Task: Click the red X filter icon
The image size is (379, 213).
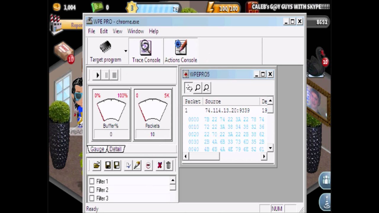Action: 160,165
